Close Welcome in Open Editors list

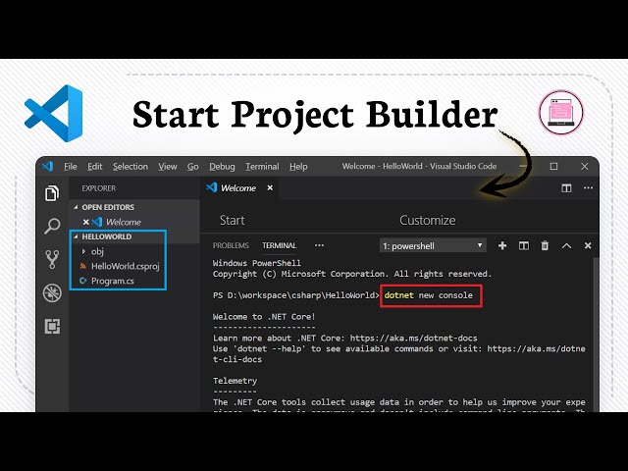click(85, 222)
